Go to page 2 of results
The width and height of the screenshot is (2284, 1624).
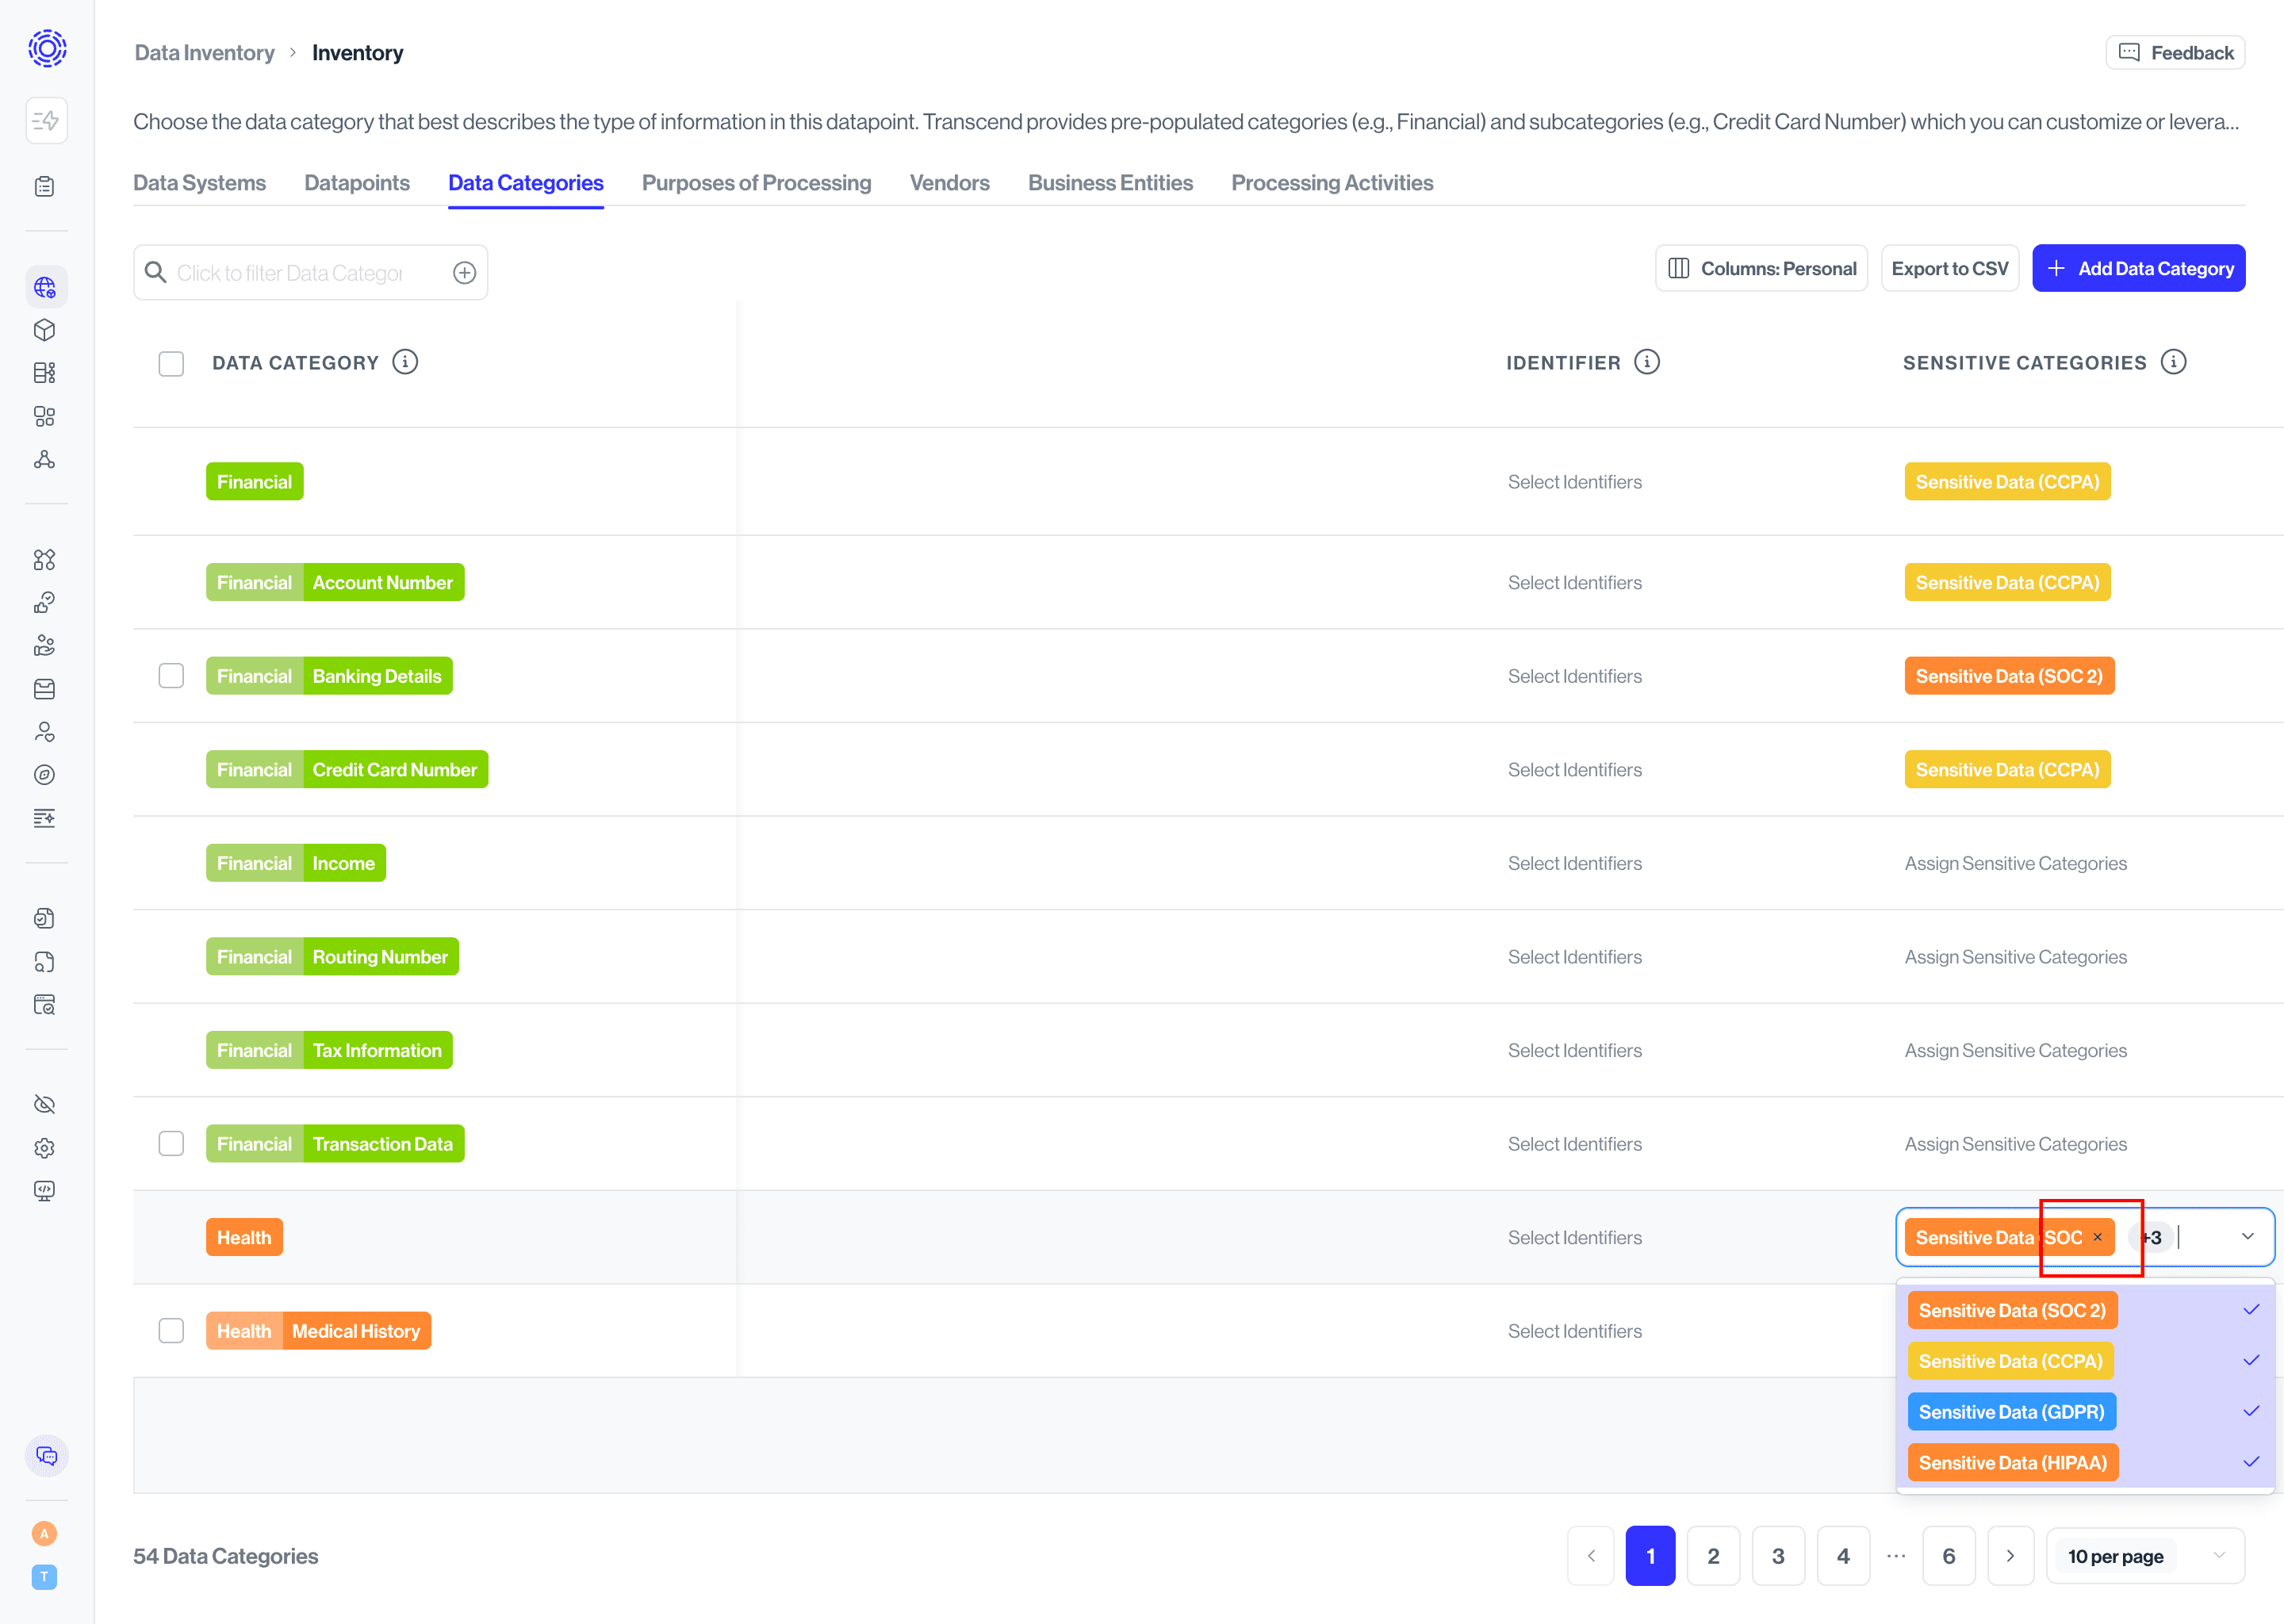1714,1556
